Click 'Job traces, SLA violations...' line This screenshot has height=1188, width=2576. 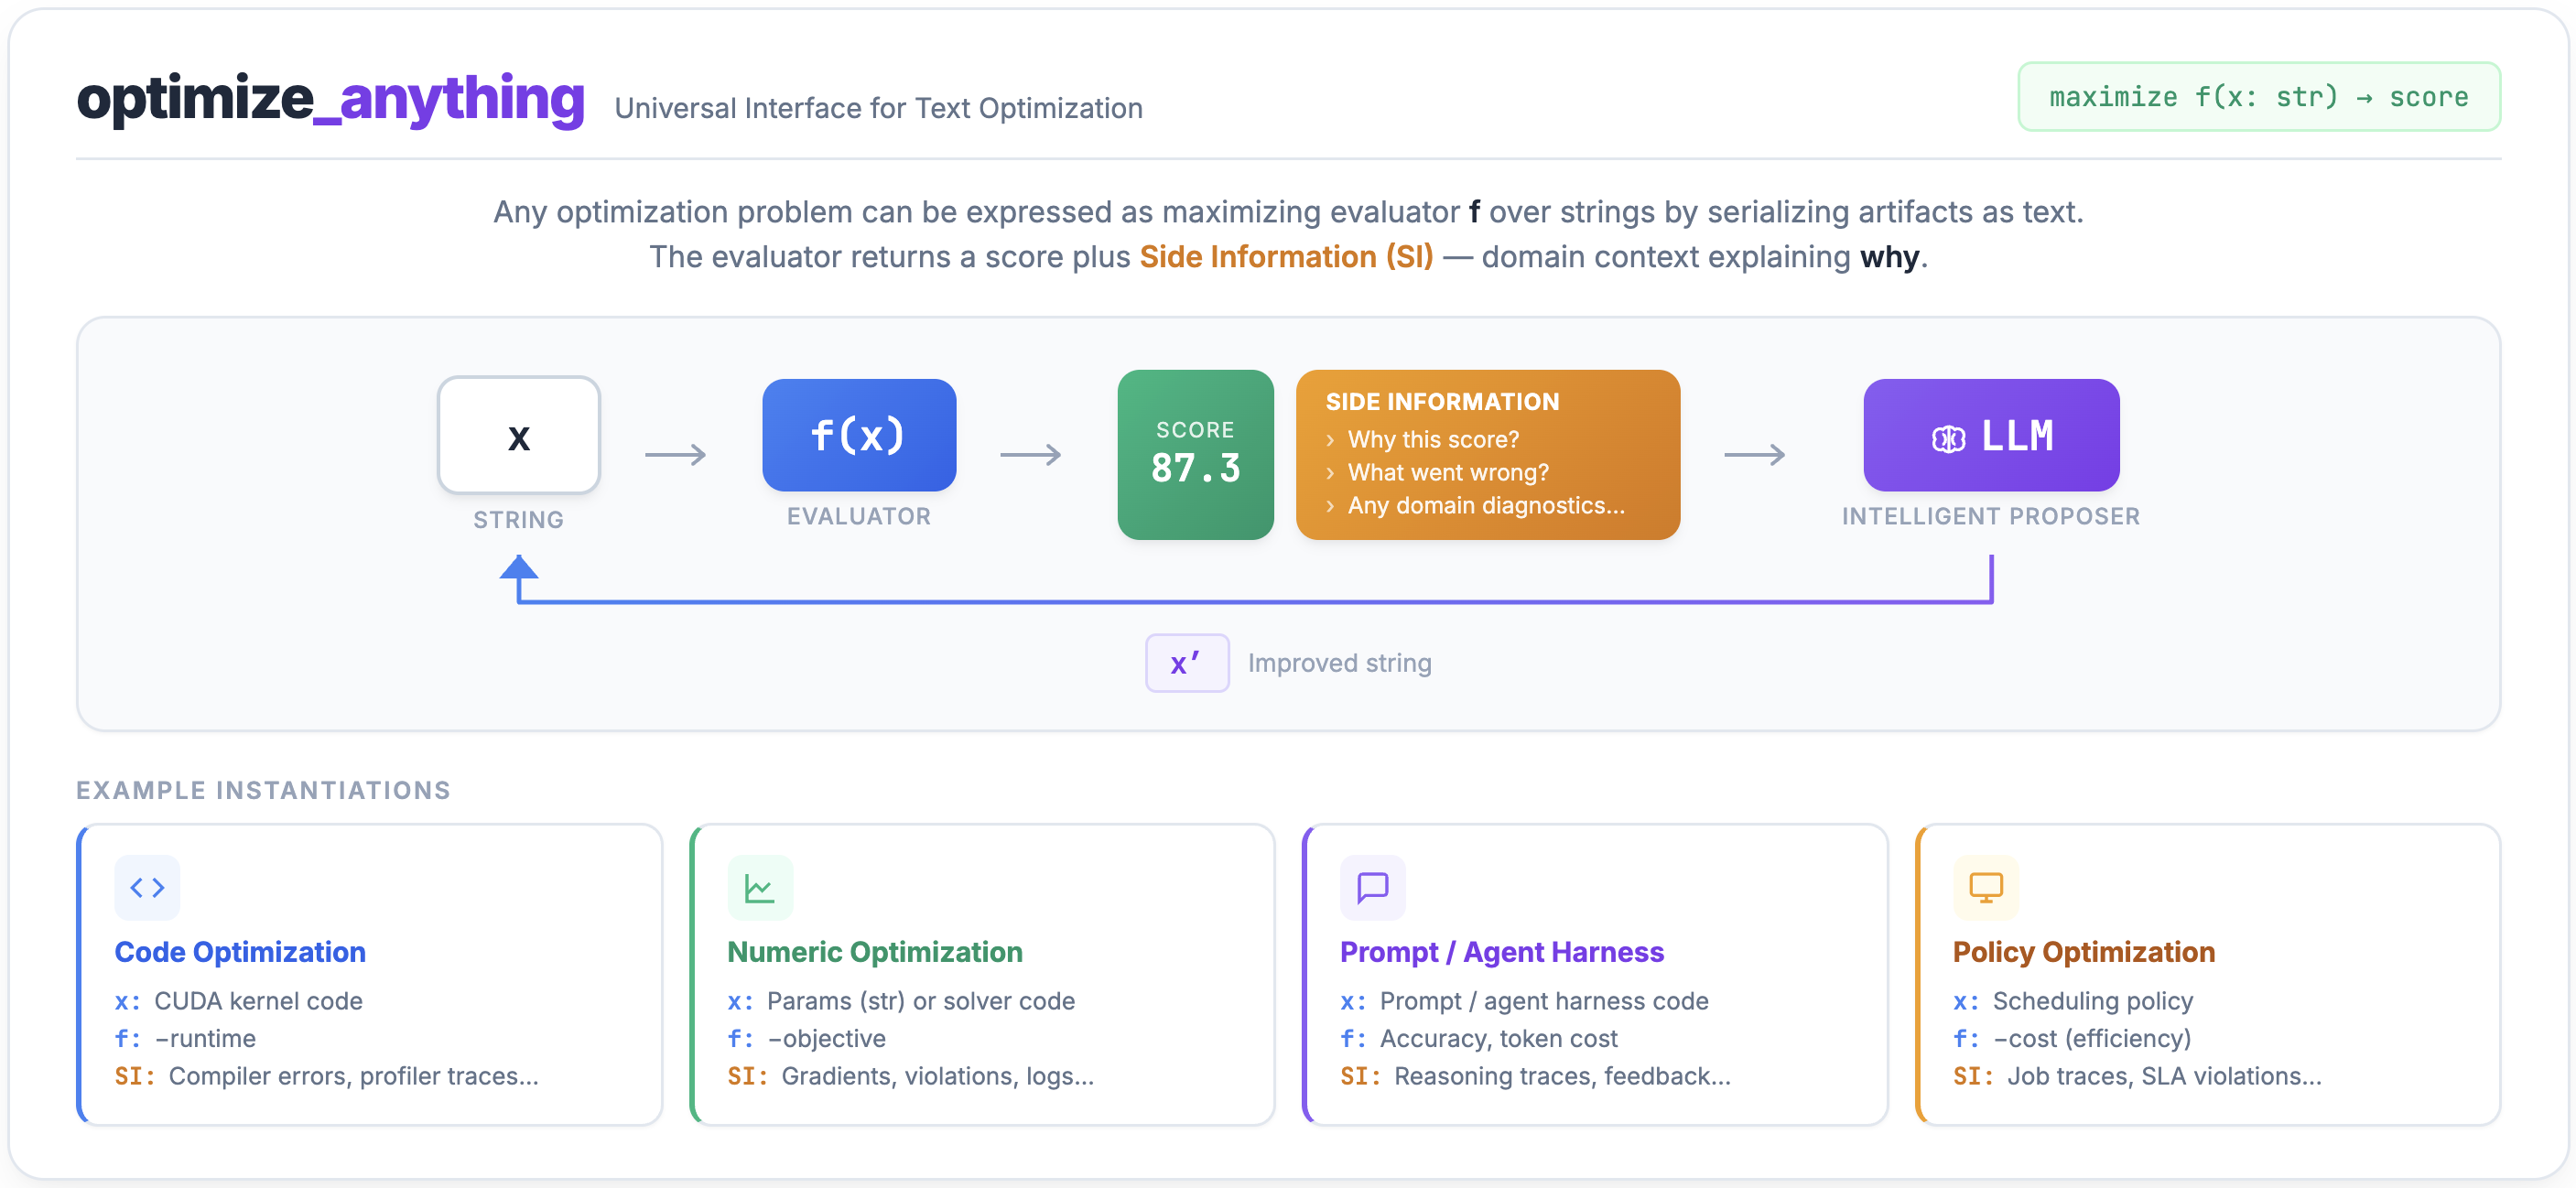click(x=2165, y=1076)
